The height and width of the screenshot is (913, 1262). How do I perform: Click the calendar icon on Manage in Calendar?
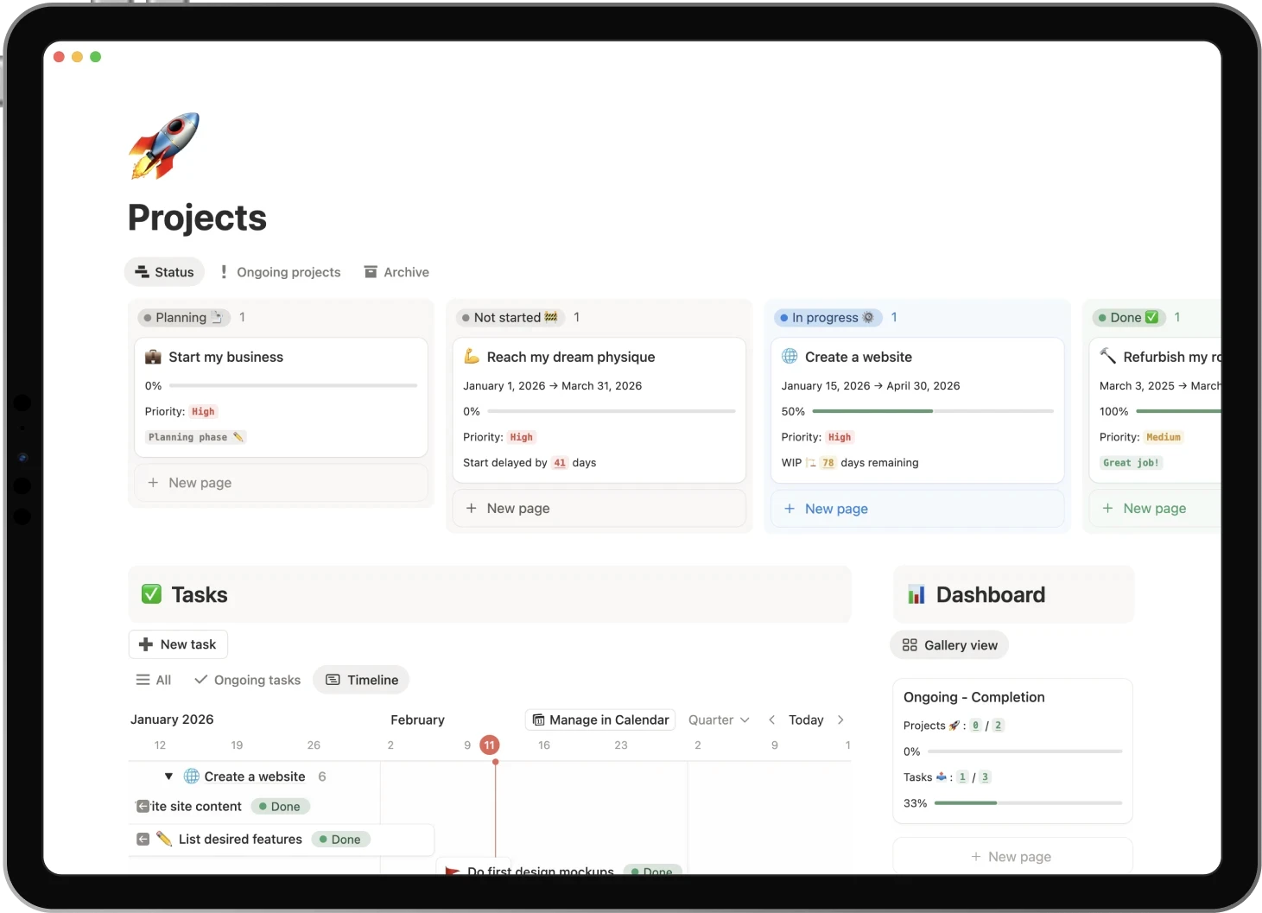pyautogui.click(x=540, y=720)
